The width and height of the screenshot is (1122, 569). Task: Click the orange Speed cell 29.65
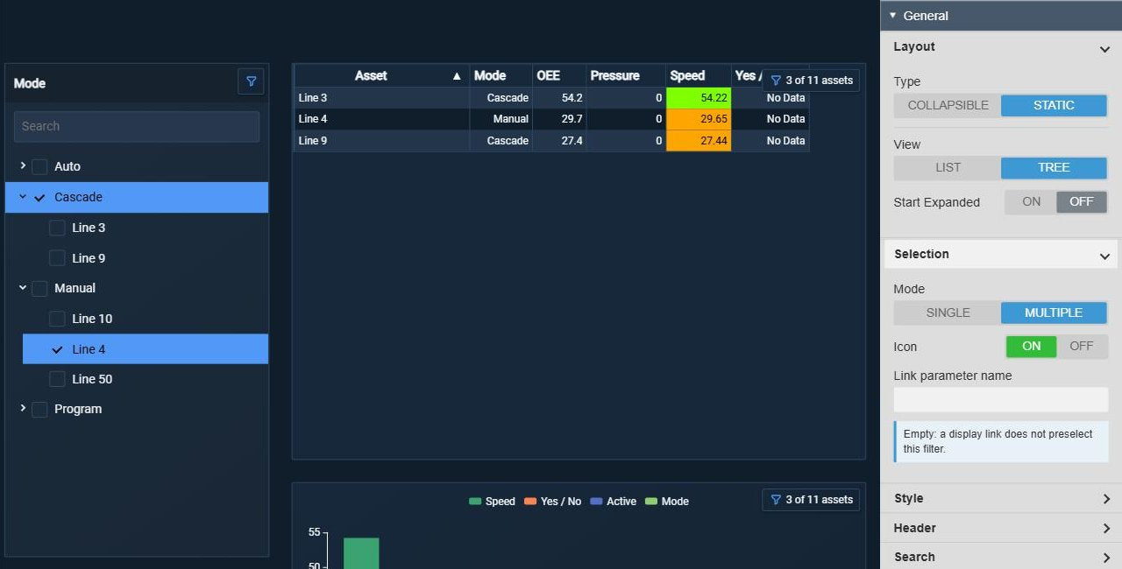(x=699, y=119)
